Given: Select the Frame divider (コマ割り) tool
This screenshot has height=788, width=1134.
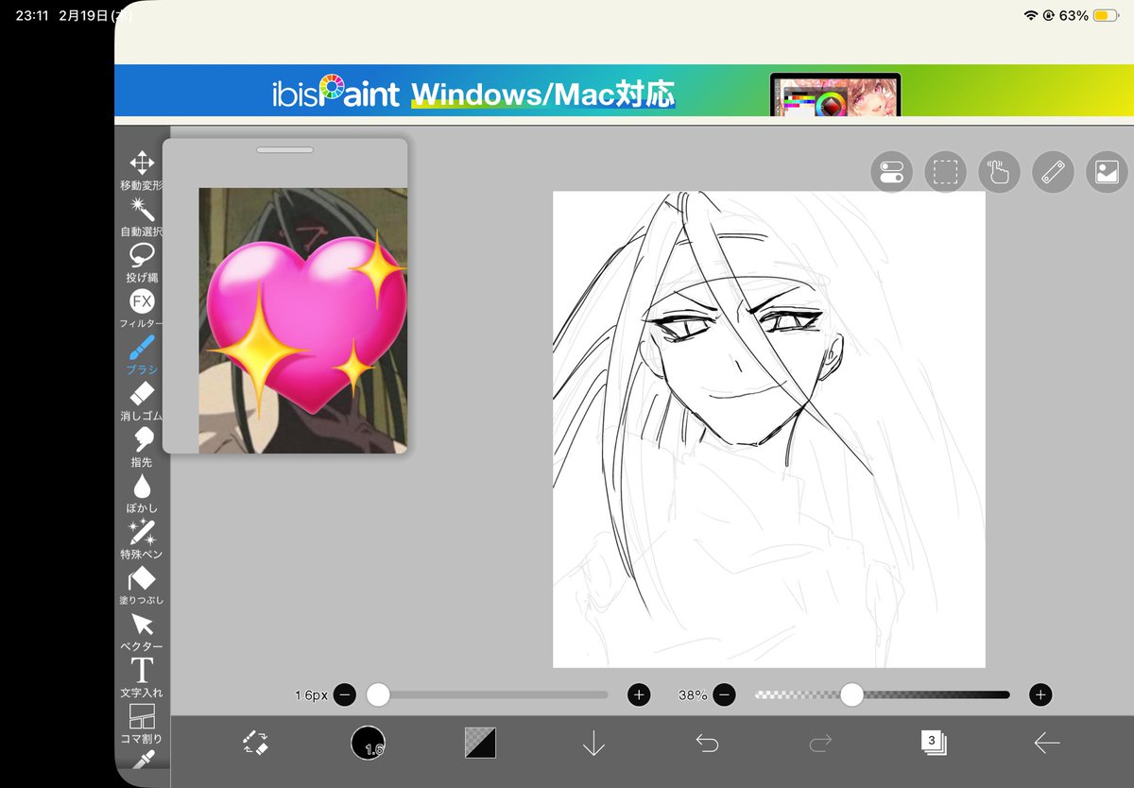Looking at the screenshot, I should (x=142, y=724).
